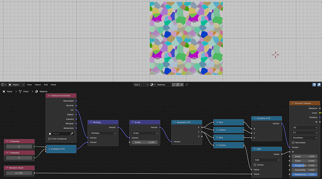
Task: Open the Slot 1 dropdown
Action: [x=141, y=85]
